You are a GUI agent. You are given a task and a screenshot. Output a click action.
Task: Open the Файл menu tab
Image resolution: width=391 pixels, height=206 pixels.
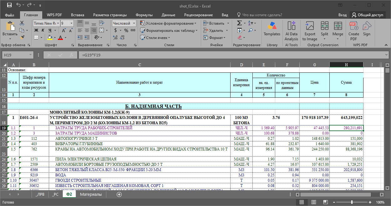[9, 15]
